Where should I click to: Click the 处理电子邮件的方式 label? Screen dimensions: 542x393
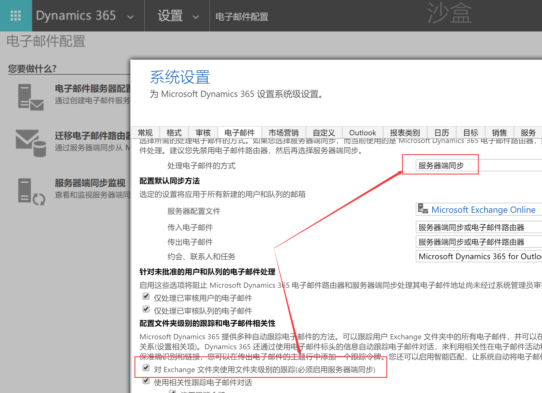(x=201, y=166)
